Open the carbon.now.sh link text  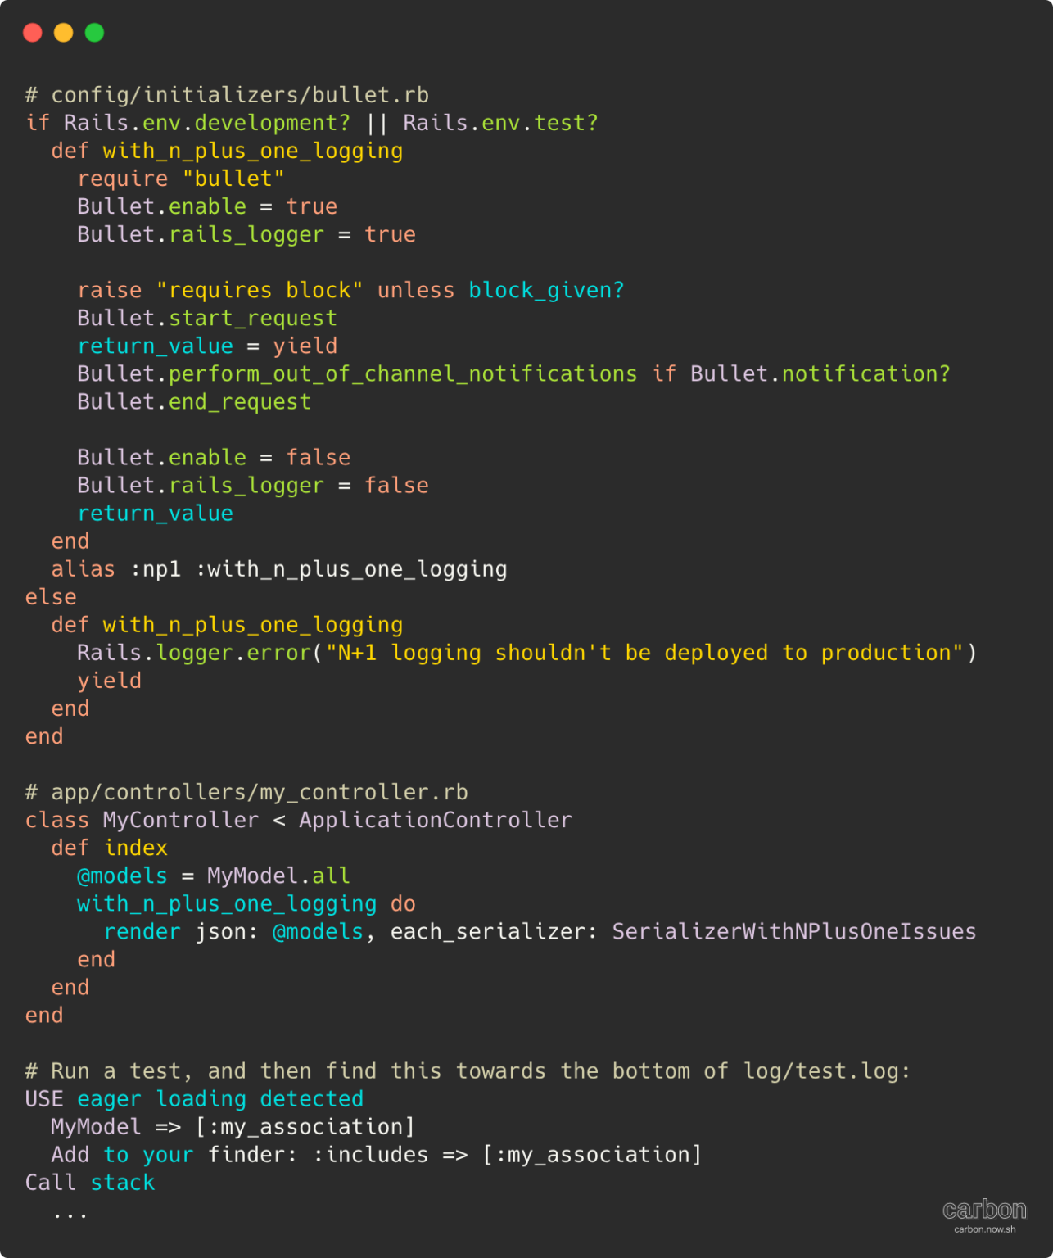pos(984,1229)
